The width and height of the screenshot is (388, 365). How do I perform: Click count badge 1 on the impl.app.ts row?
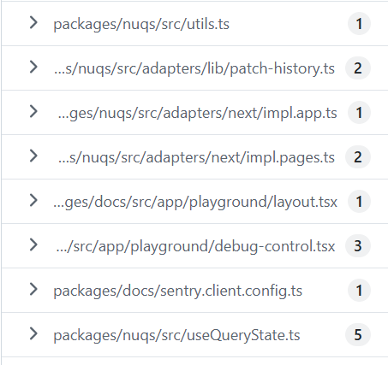click(359, 113)
